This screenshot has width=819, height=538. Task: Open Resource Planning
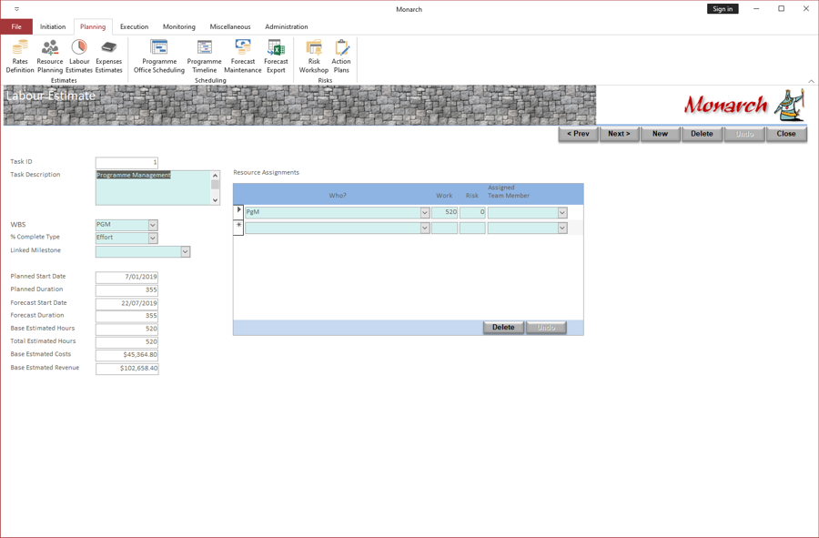click(50, 56)
